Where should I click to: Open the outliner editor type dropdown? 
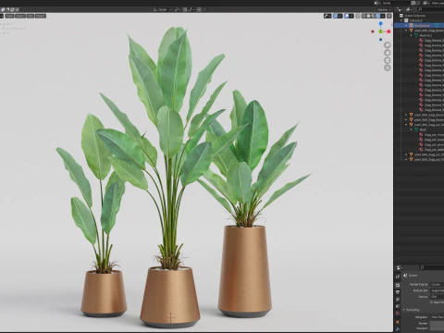[400, 9]
